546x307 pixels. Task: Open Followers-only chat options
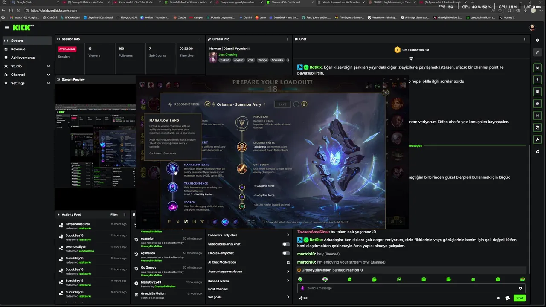coord(249,235)
